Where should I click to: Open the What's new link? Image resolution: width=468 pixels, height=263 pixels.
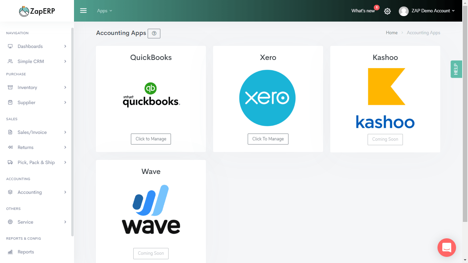click(x=363, y=11)
